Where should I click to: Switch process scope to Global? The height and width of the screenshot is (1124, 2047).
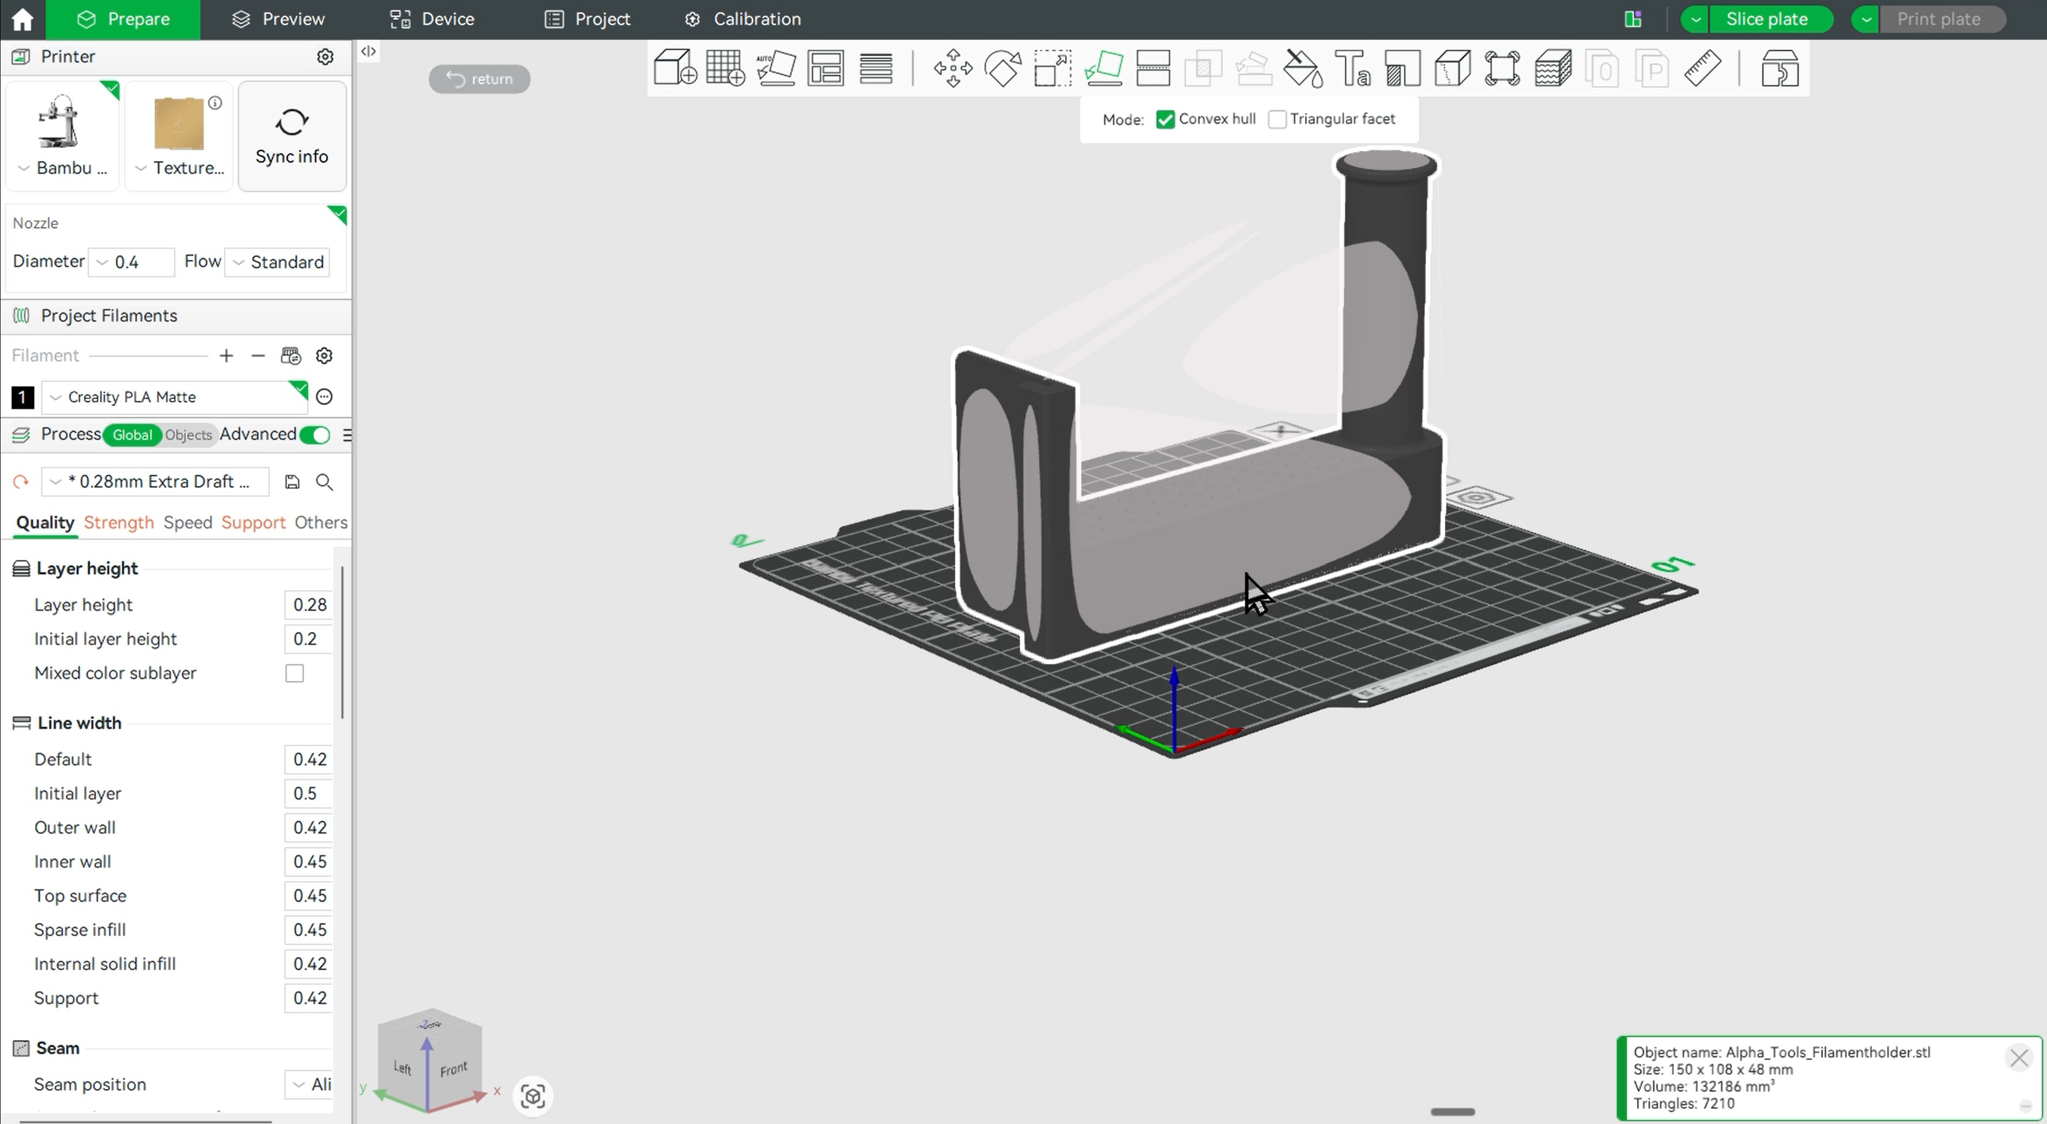coord(132,434)
